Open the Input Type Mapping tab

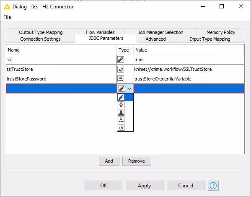pos(210,39)
